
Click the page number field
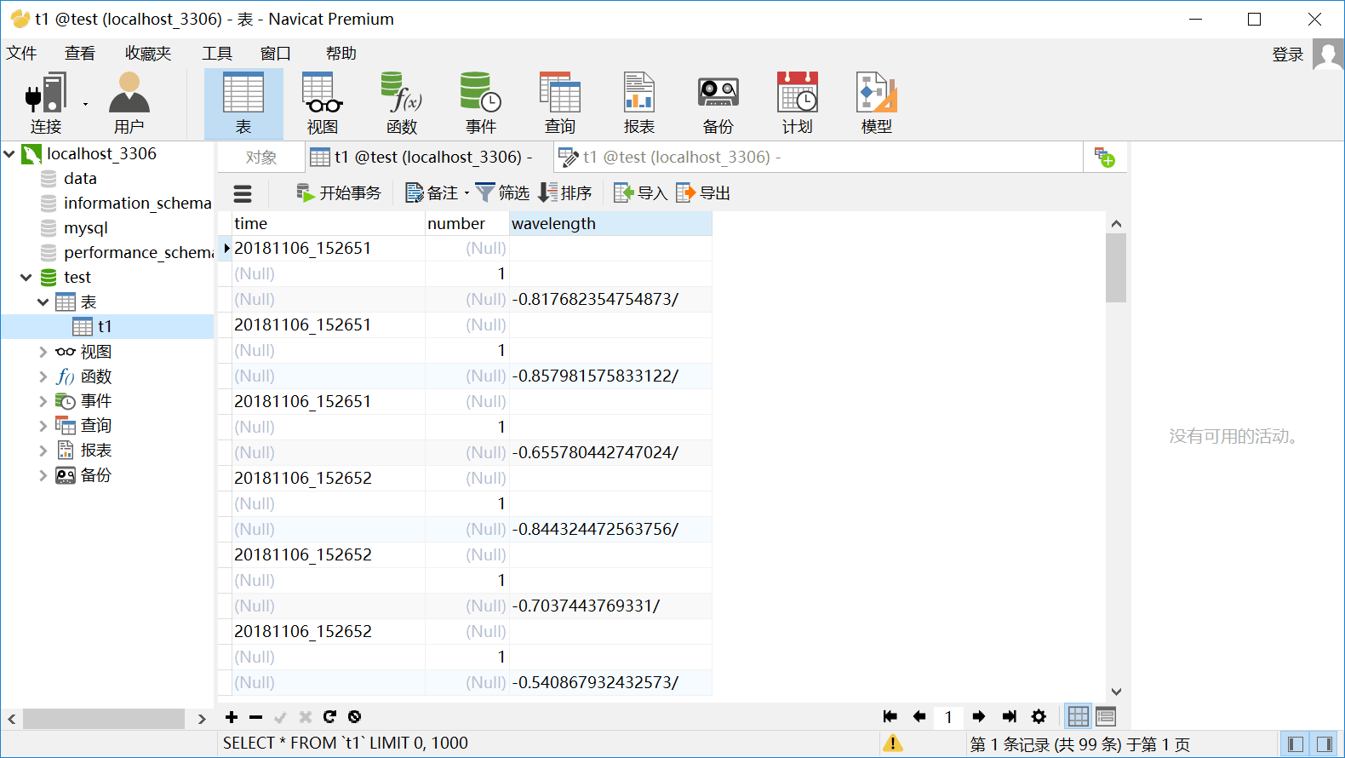pyautogui.click(x=948, y=717)
